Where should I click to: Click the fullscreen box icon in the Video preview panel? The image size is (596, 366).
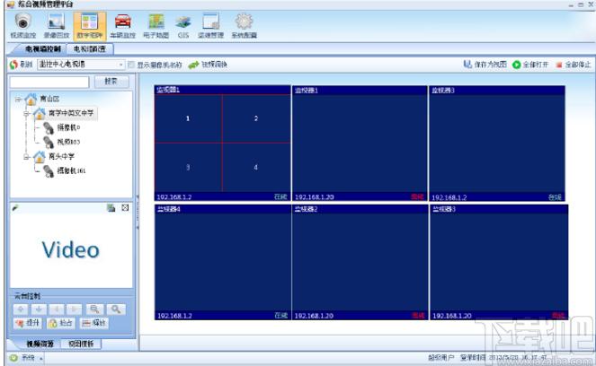pyautogui.click(x=125, y=208)
